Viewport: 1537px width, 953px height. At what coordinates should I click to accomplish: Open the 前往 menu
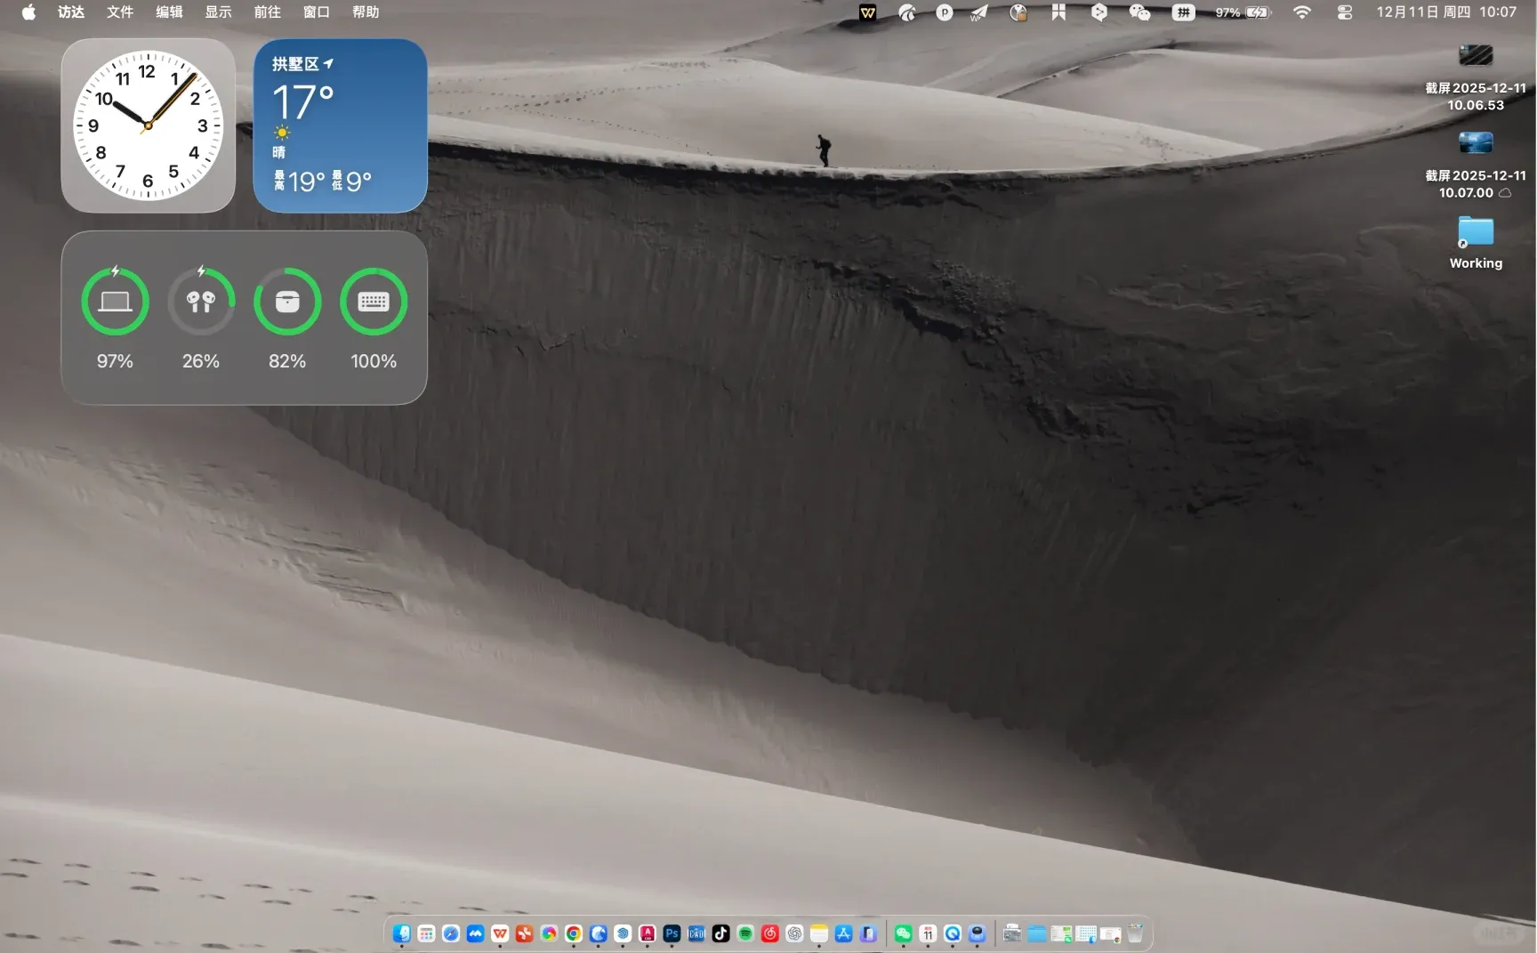[x=267, y=12]
